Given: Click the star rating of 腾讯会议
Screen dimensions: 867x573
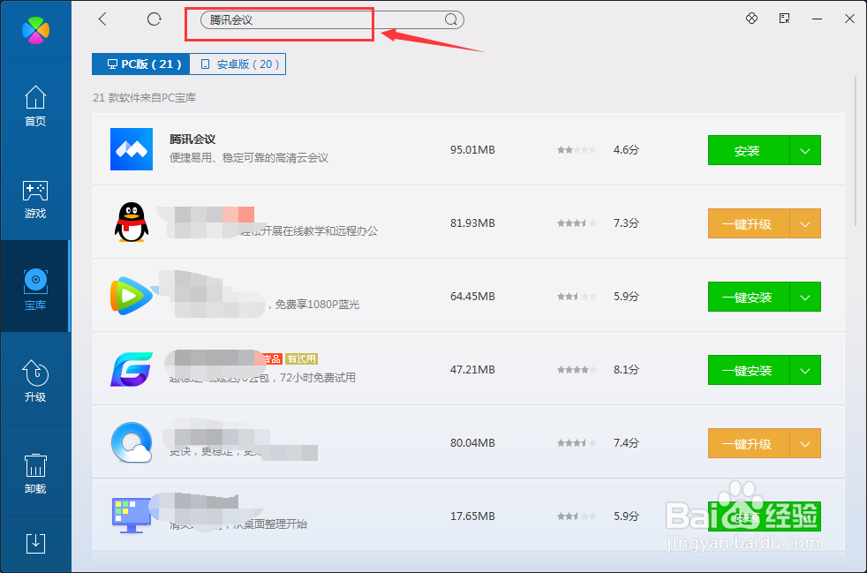Looking at the screenshot, I should 577,150.
